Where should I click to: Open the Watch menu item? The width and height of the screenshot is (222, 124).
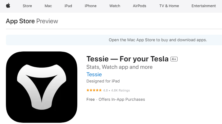(115, 6)
